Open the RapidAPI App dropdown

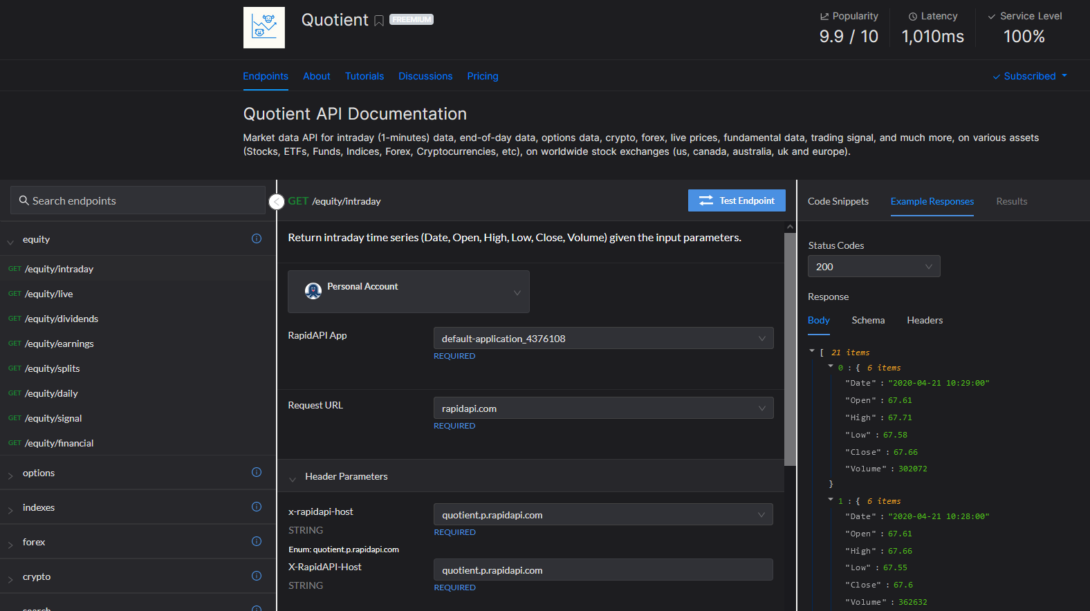602,339
